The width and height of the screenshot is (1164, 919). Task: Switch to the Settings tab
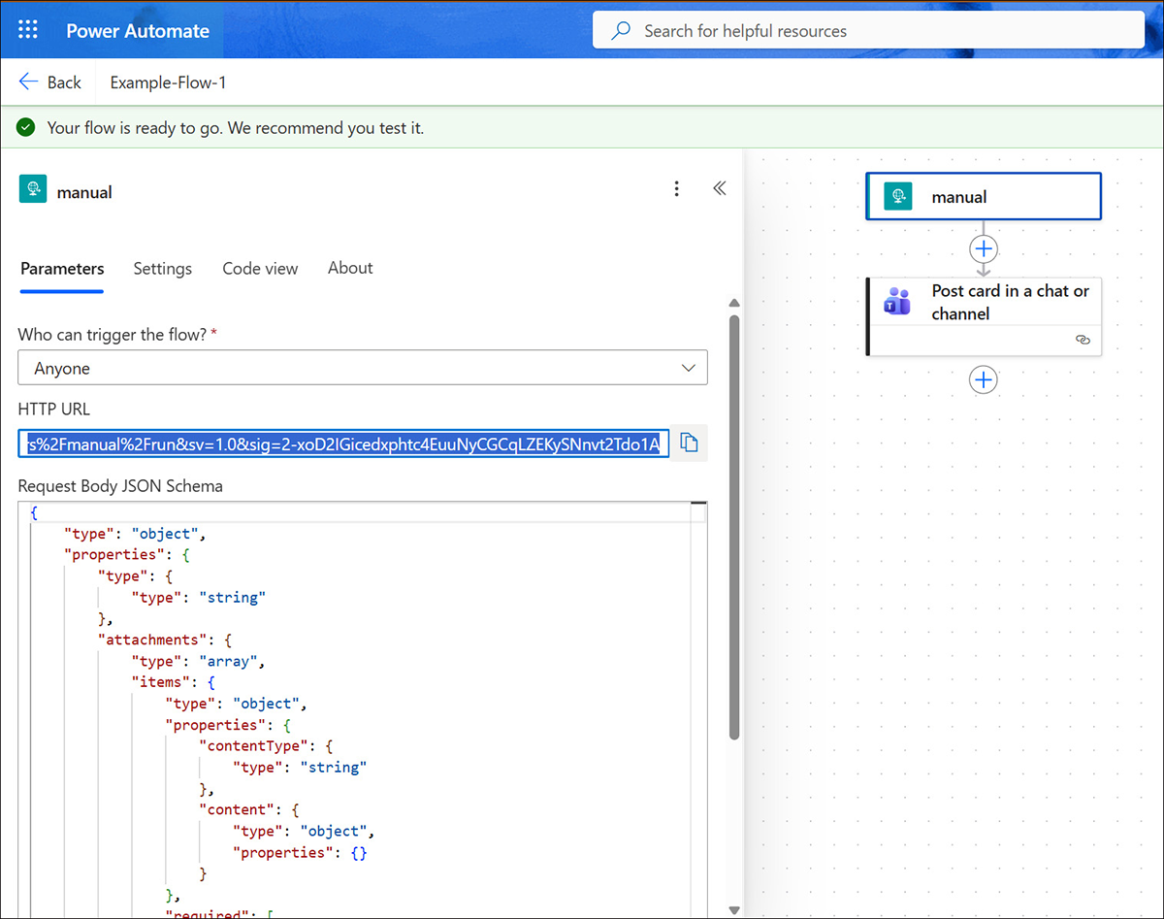162,268
